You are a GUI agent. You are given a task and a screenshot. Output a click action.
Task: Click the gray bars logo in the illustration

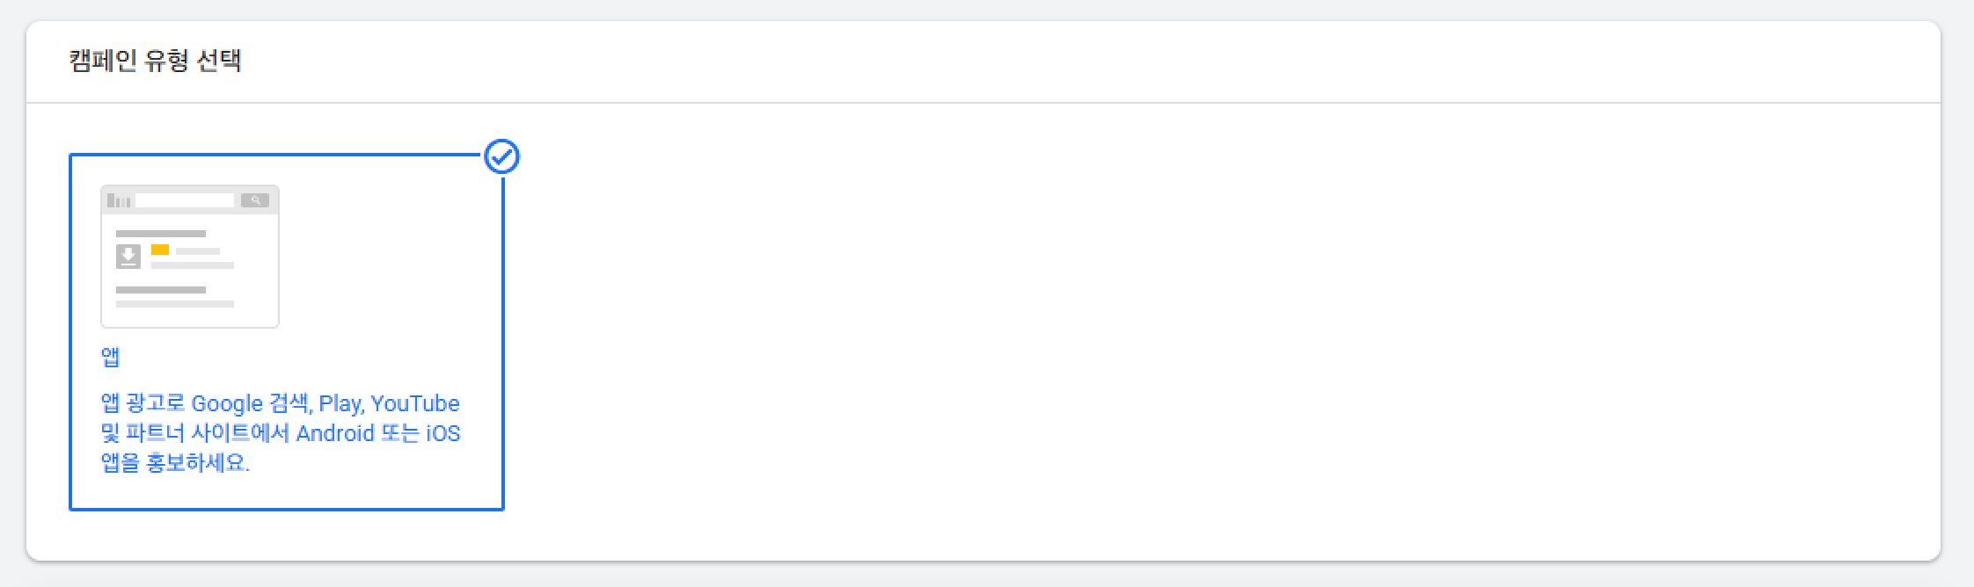point(119,201)
